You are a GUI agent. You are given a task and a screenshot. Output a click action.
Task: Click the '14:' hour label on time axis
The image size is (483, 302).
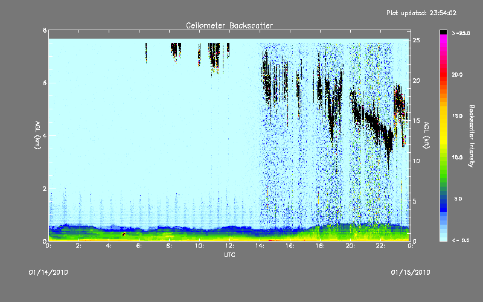coord(260,246)
